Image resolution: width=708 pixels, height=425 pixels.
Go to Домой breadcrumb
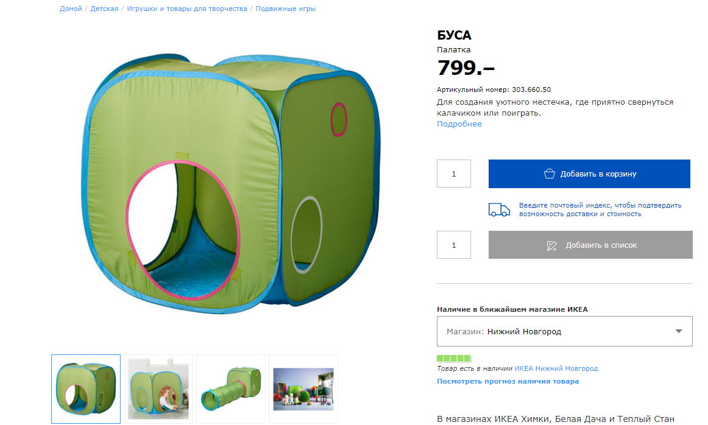(71, 9)
